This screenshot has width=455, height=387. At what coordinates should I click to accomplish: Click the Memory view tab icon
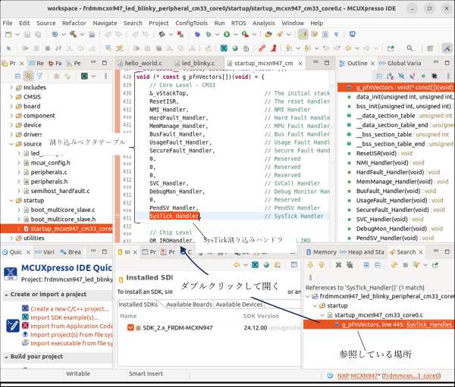308,251
